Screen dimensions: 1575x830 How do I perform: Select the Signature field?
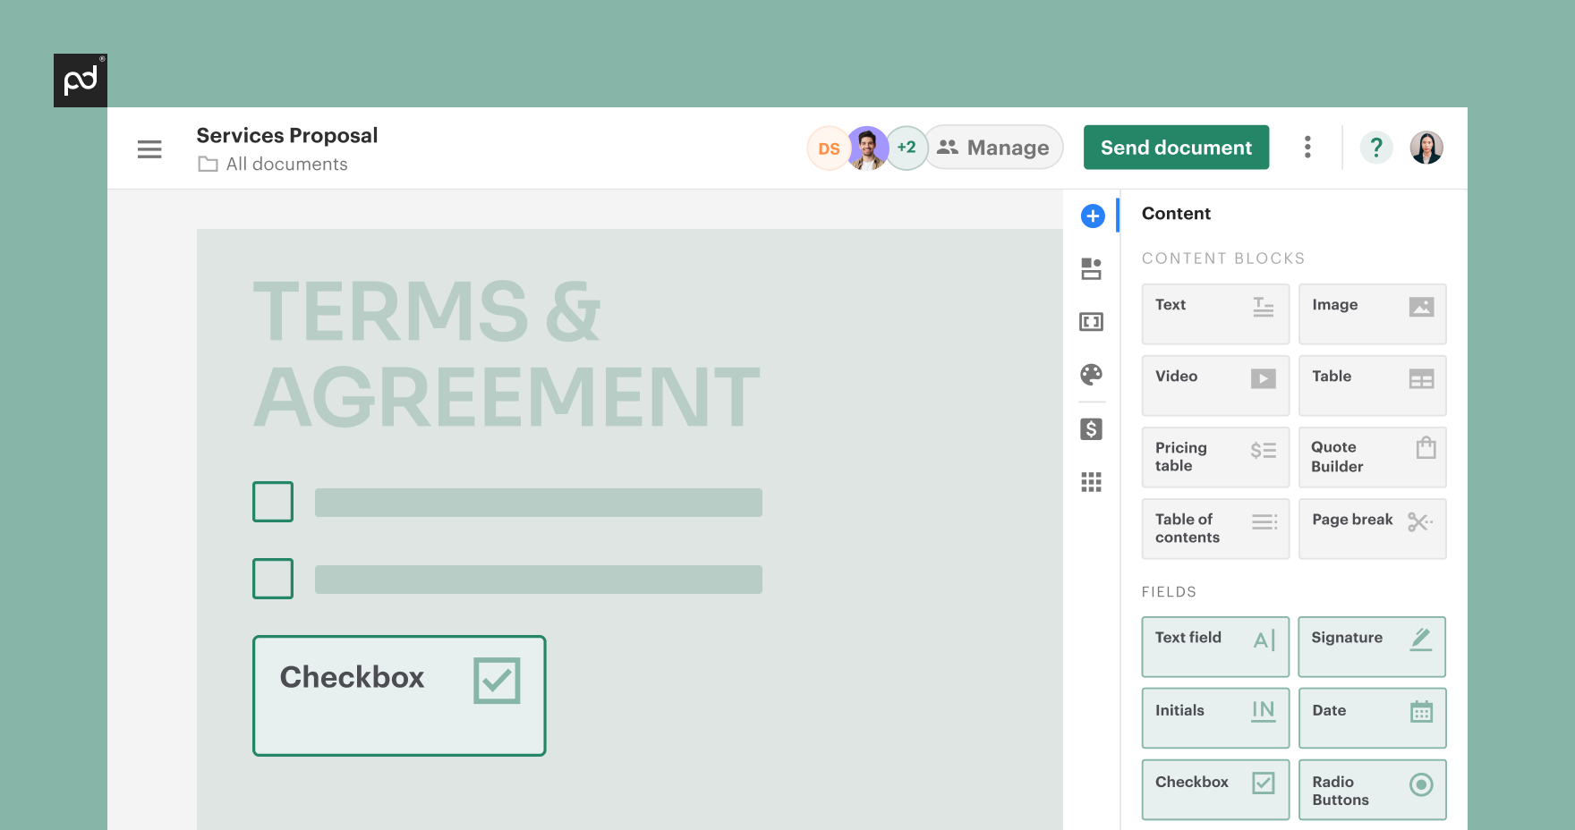(1373, 647)
